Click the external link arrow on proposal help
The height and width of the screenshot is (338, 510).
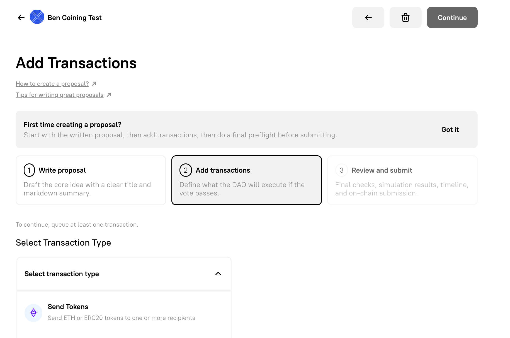pos(94,83)
